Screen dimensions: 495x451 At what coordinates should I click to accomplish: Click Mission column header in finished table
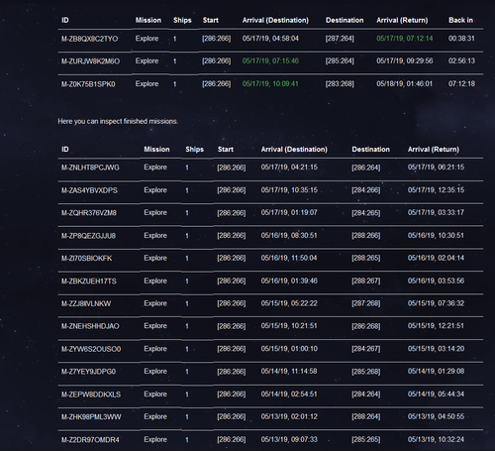coord(156,150)
